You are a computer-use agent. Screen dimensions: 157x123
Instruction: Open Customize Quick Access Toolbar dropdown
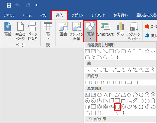(36, 5)
